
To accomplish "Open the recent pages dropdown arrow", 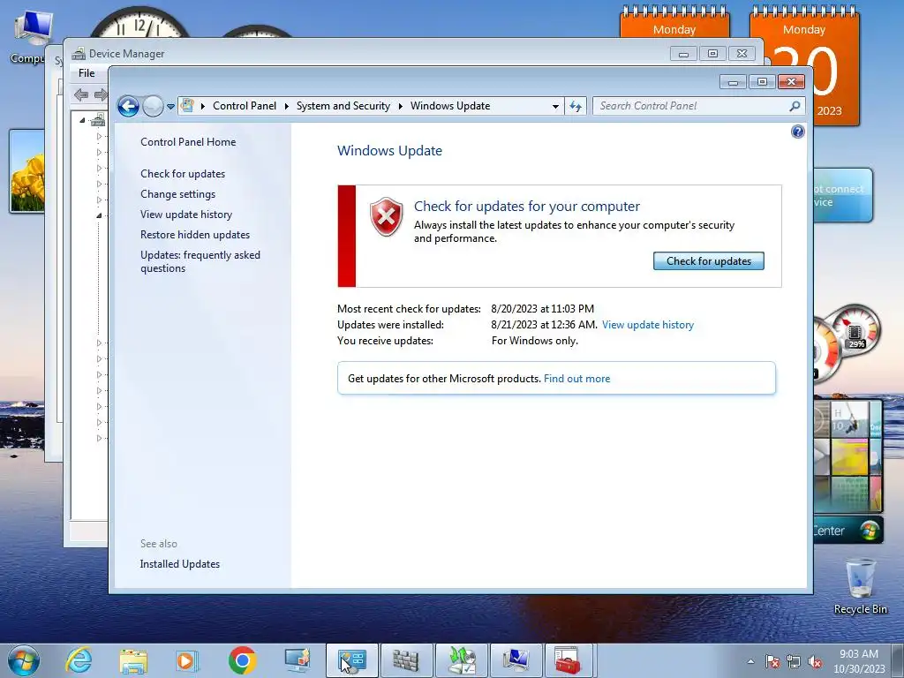I will tap(170, 107).
